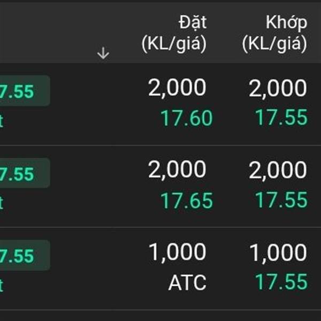Select the 17.65 order price
The image size is (321, 321).
point(187,201)
